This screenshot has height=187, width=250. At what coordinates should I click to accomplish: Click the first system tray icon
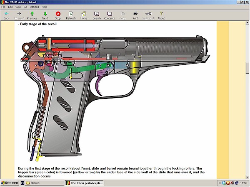point(223,183)
